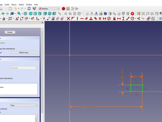Click the 'Mettre à jour' button

pos(24,53)
